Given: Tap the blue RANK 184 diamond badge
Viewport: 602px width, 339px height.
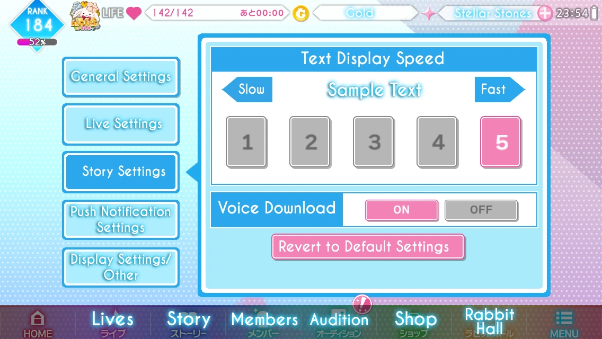Looking at the screenshot, I should (x=37, y=25).
